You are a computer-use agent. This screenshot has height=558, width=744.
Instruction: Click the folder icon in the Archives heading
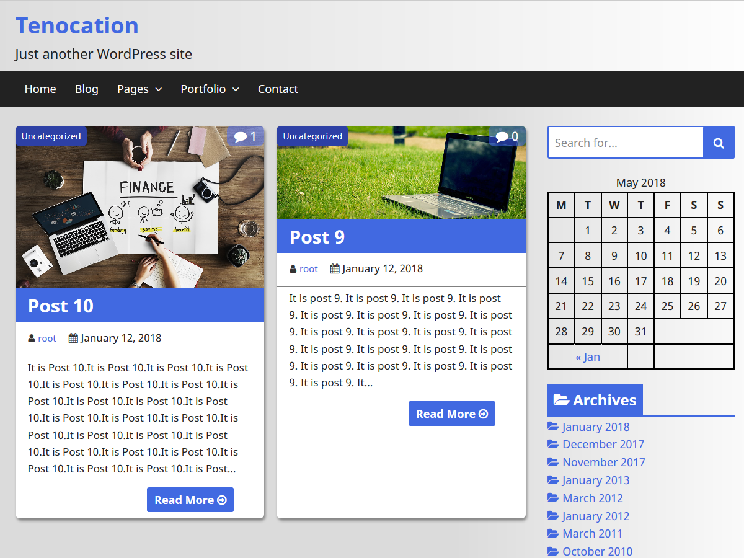pyautogui.click(x=562, y=400)
